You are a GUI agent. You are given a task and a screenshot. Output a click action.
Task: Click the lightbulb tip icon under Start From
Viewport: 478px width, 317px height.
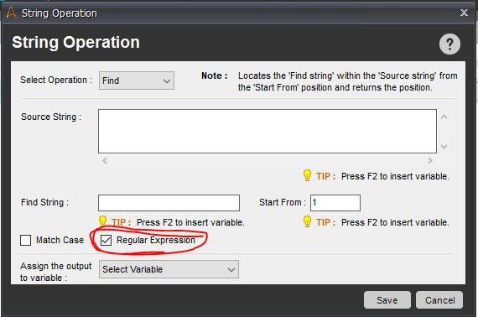pyautogui.click(x=307, y=221)
